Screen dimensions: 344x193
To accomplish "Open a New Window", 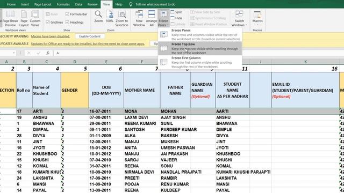I will pyautogui.click(x=139, y=19).
